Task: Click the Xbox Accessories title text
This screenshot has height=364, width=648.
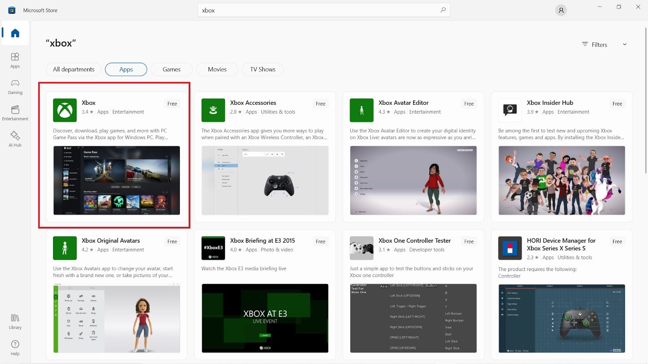Action: (253, 103)
